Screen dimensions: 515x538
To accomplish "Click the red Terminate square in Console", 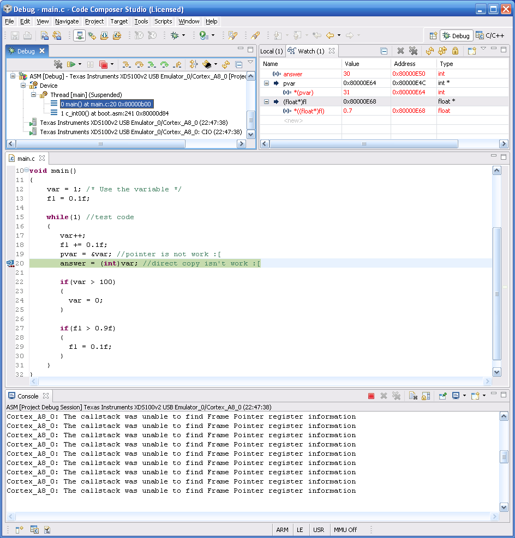I will [371, 396].
